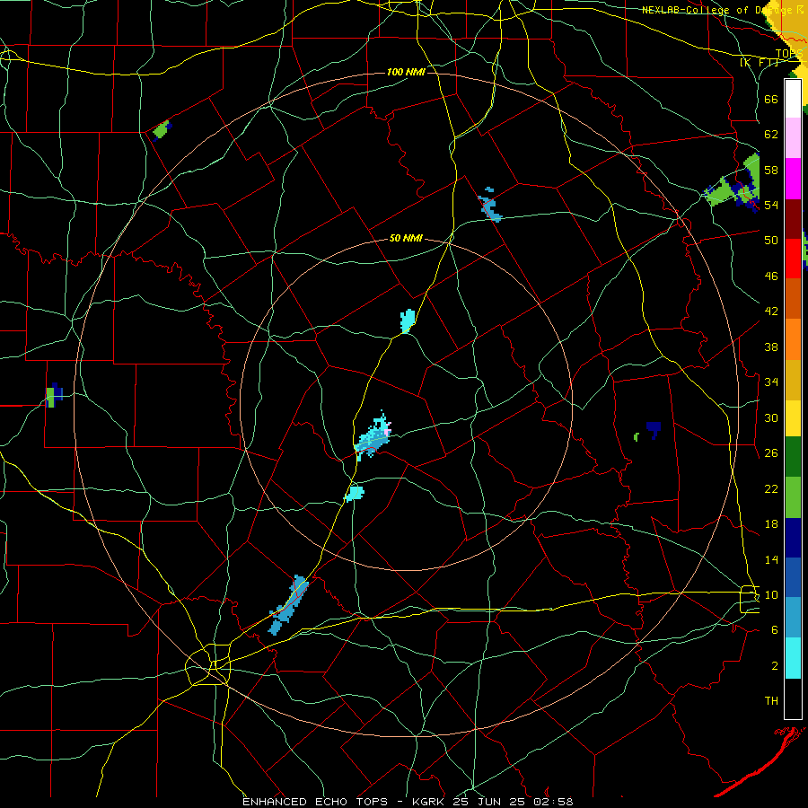Screen dimensions: 808x808
Task: Select the light green legend color band
Action: pos(793,497)
